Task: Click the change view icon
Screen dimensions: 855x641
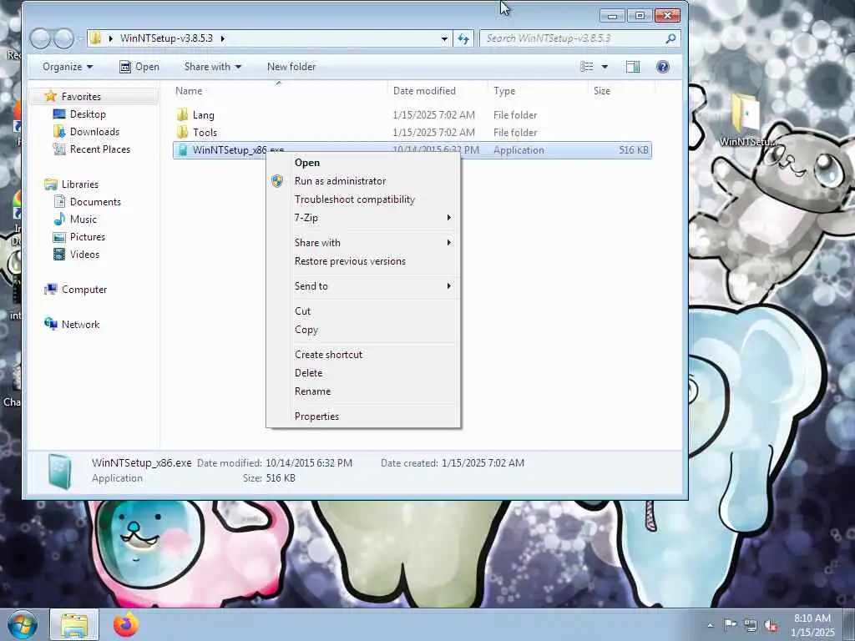Action: coord(587,67)
